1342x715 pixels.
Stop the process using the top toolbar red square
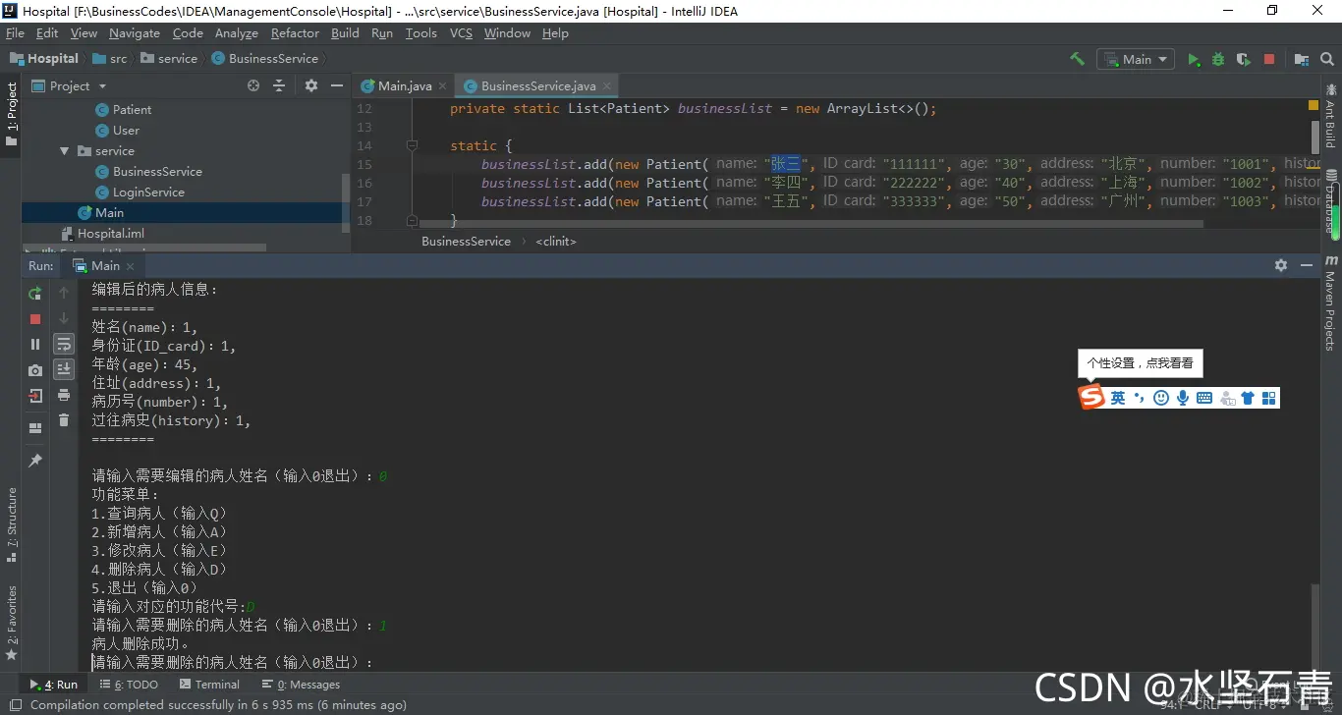pos(1269,59)
